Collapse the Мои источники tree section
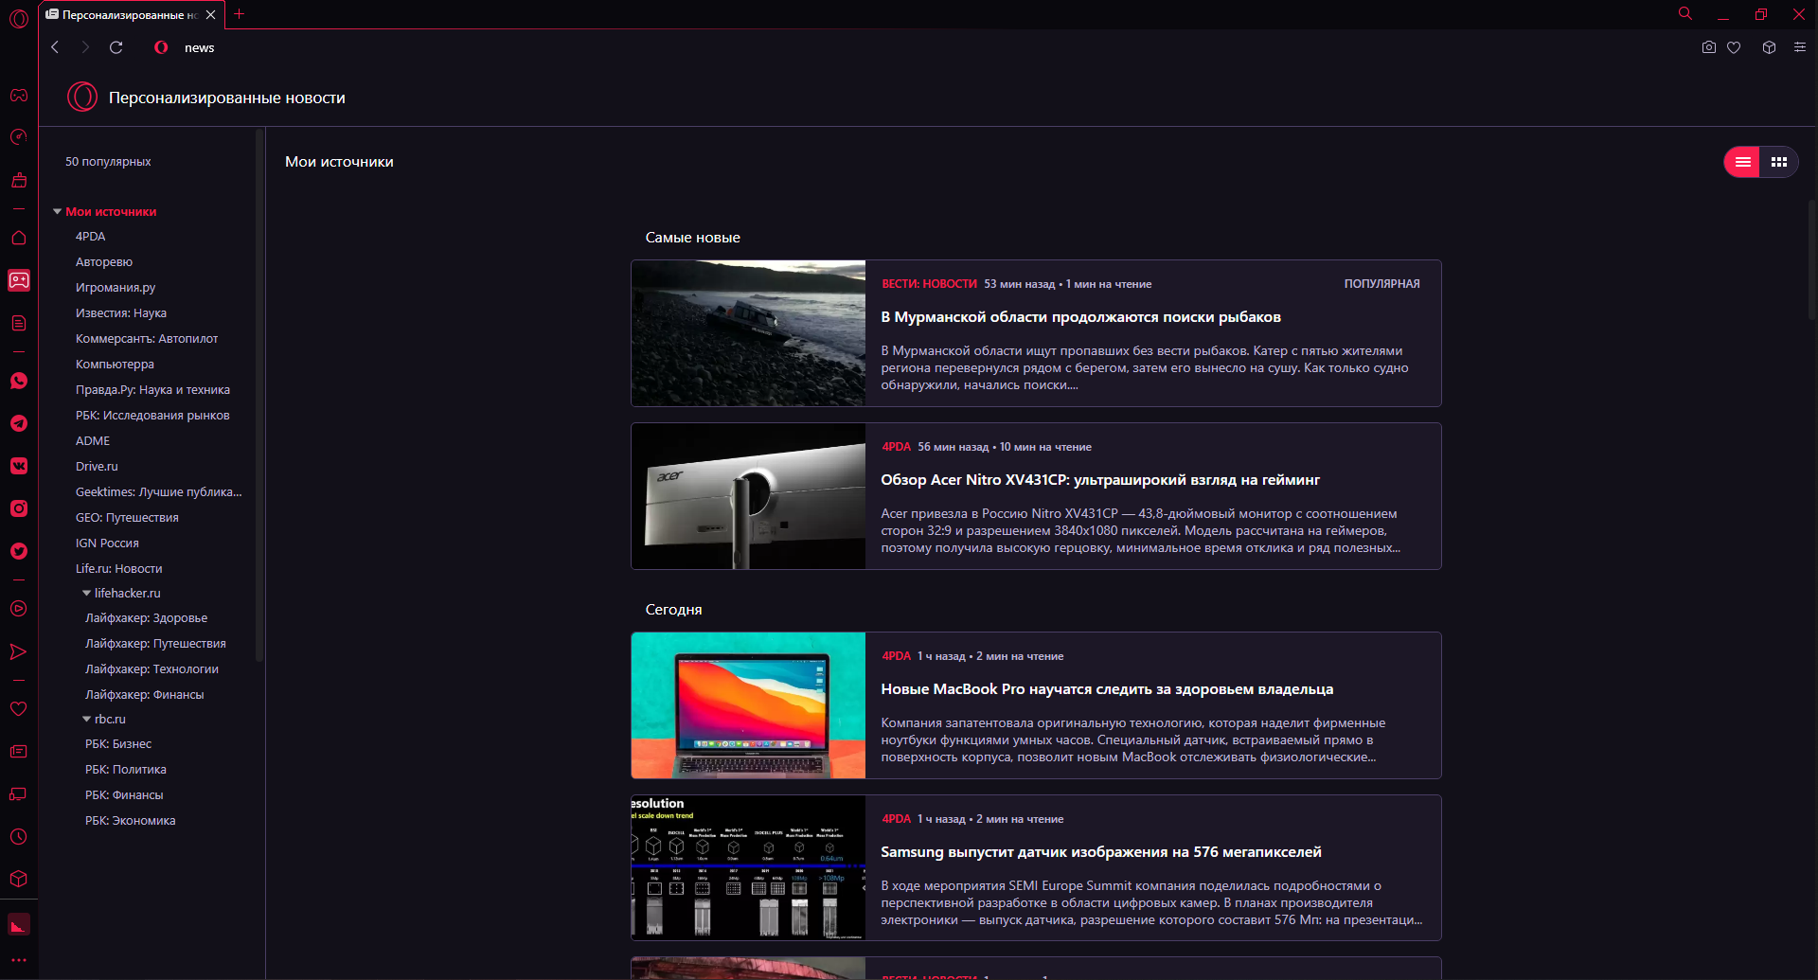1818x980 pixels. coord(58,212)
